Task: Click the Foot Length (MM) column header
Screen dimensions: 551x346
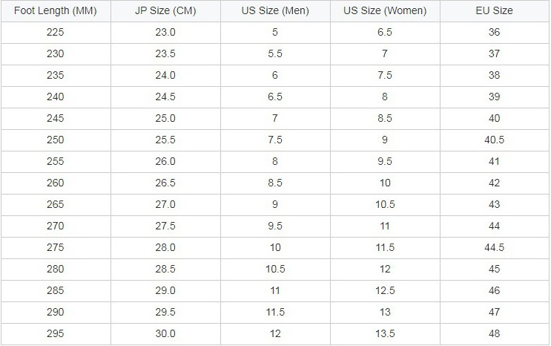Action: [56, 11]
